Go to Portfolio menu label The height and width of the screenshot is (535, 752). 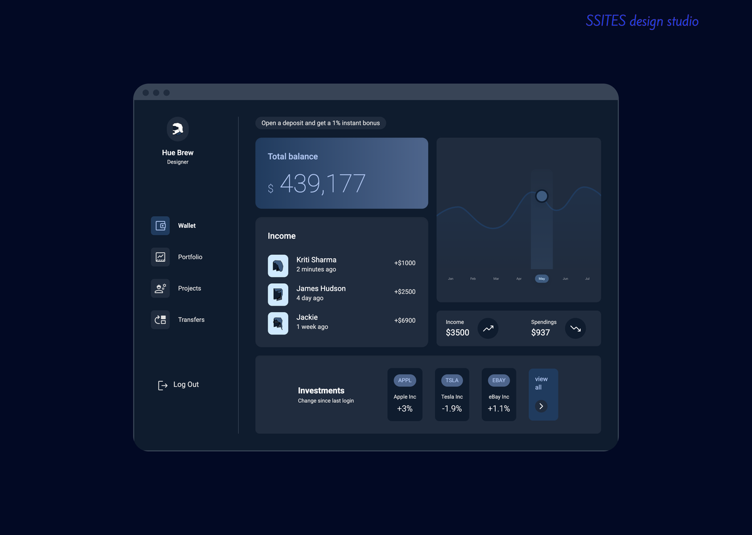click(x=190, y=257)
